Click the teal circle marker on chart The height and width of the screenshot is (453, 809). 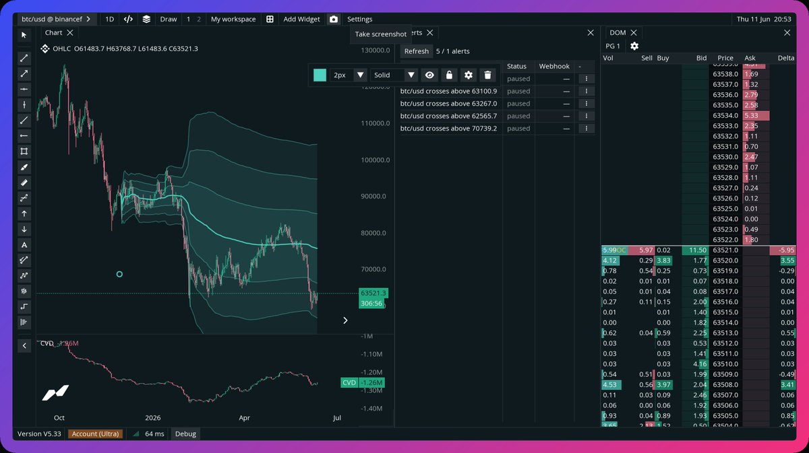pos(119,274)
